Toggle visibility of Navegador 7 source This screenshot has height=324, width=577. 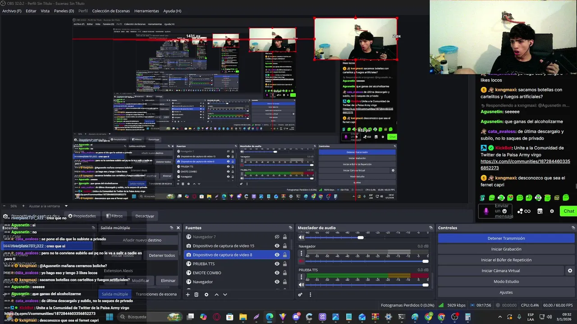coord(277,237)
